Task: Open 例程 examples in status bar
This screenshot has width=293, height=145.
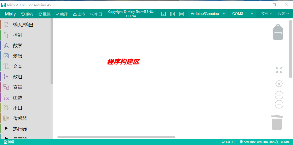Action: pyautogui.click(x=9, y=142)
